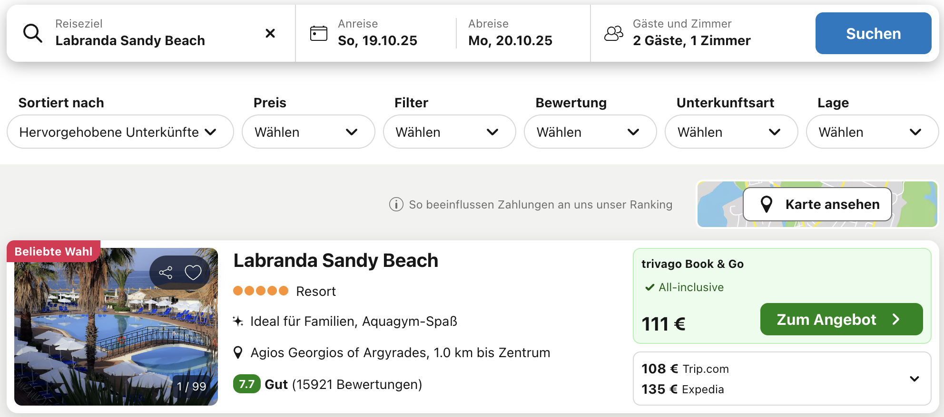Open the Preis filter dropdown
The width and height of the screenshot is (944, 417).
pyautogui.click(x=308, y=132)
